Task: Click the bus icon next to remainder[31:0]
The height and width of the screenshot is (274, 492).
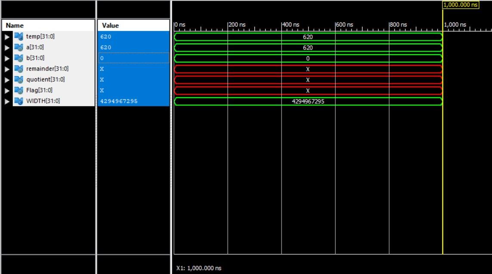Action: [x=19, y=69]
